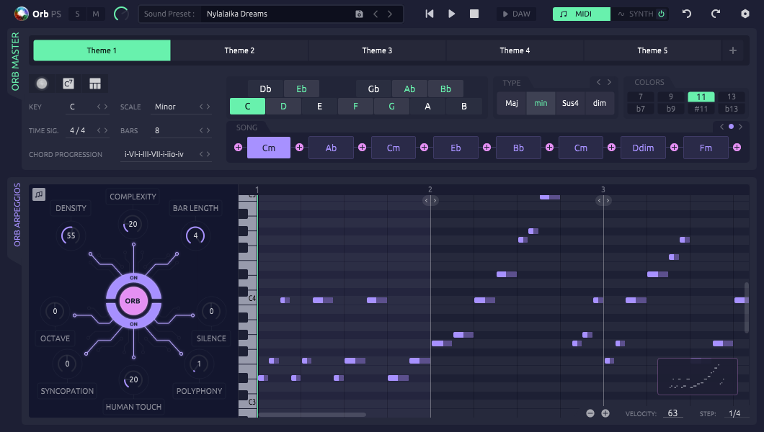This screenshot has height=432, width=764.
Task: Open the Sound Preset name field
Action: tap(277, 14)
